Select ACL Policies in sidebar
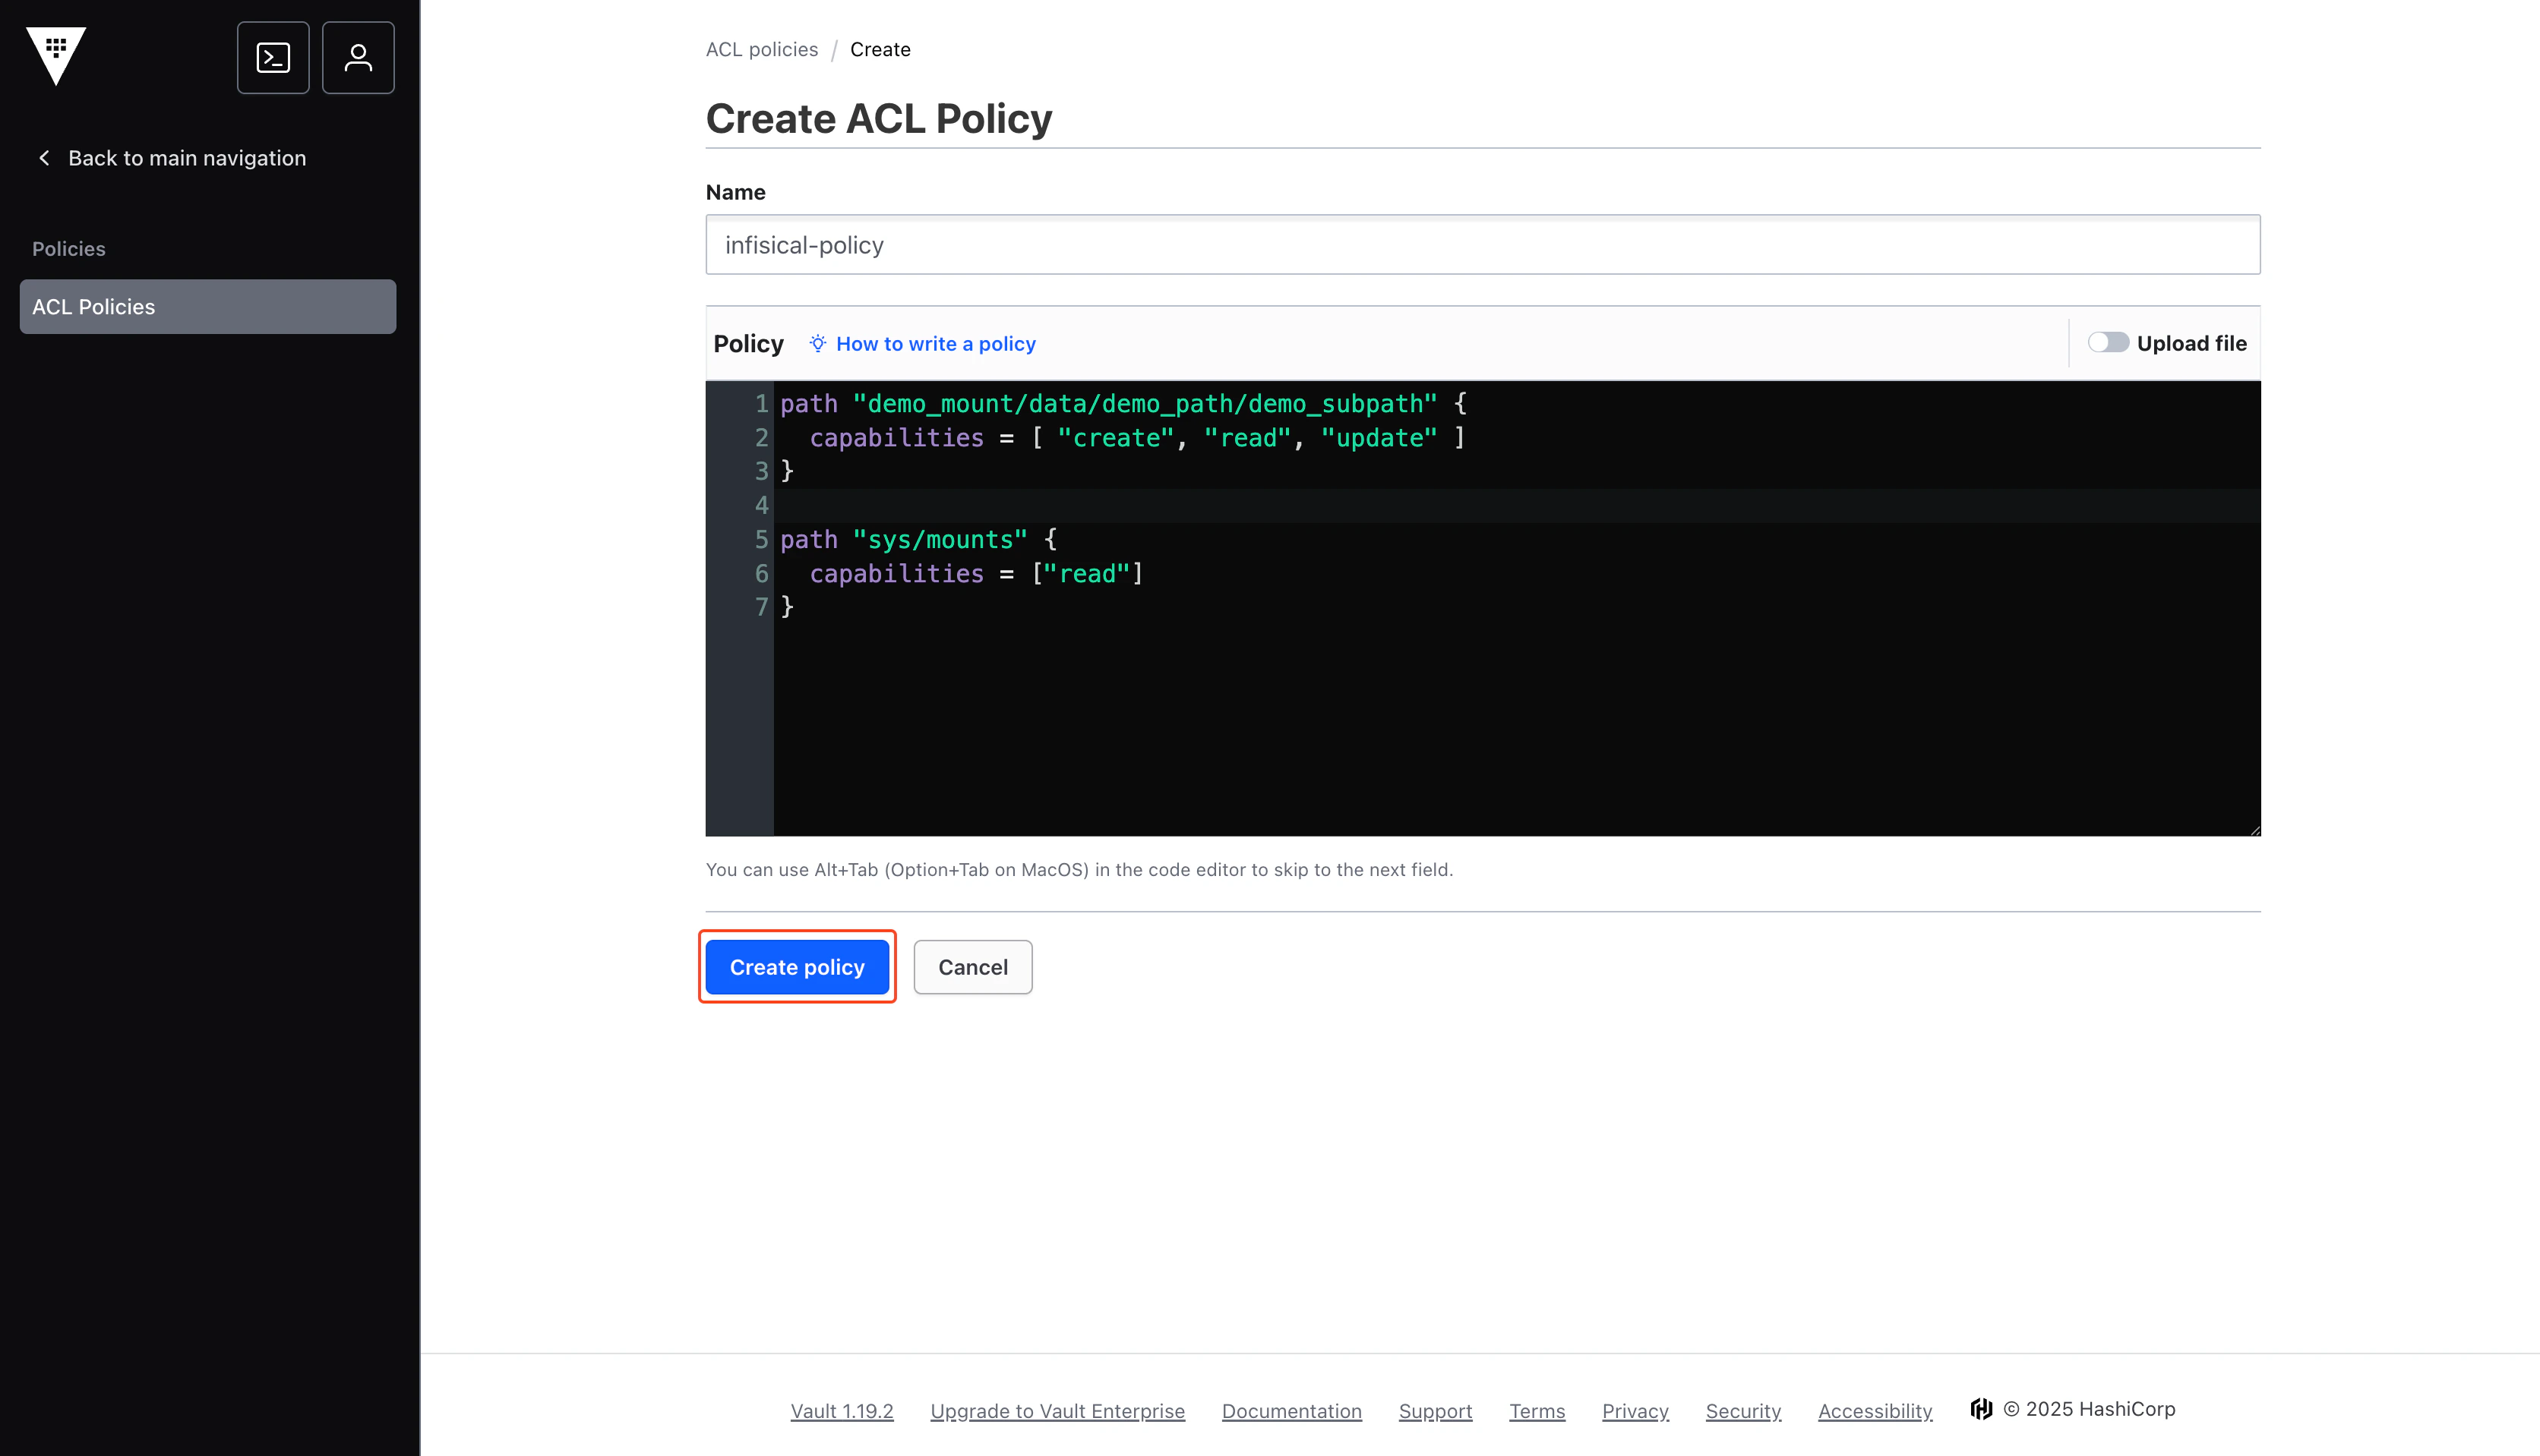 coord(208,307)
